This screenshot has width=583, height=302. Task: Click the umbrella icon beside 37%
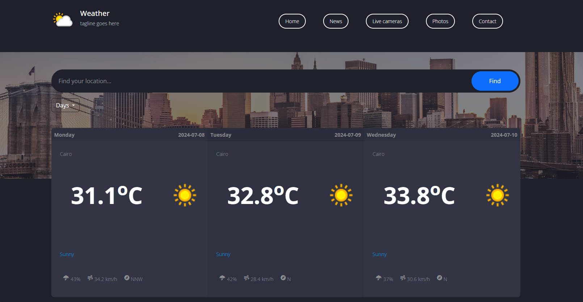tap(379, 278)
